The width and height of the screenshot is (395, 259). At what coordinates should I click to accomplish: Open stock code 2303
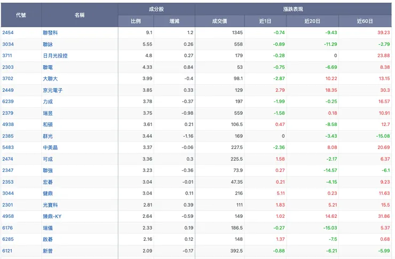click(x=8, y=67)
